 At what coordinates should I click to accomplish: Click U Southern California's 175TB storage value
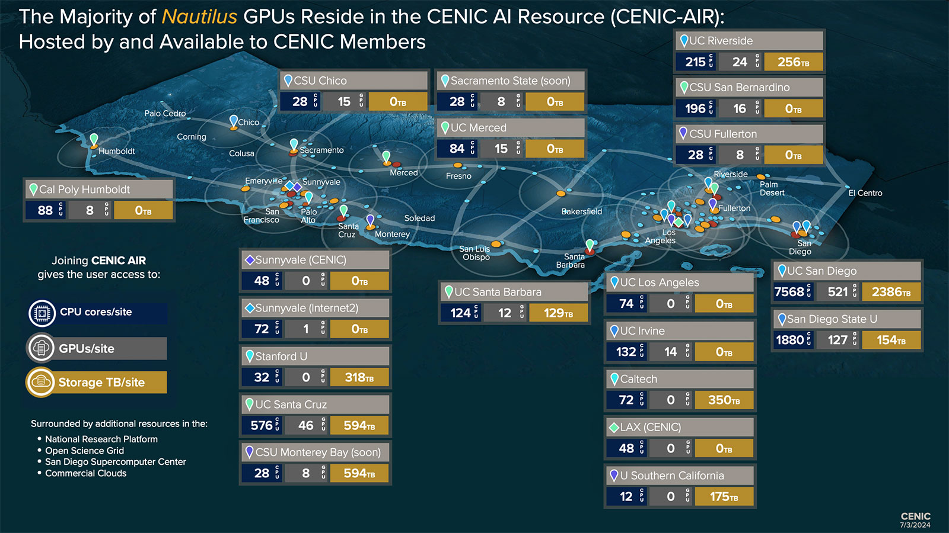[724, 496]
